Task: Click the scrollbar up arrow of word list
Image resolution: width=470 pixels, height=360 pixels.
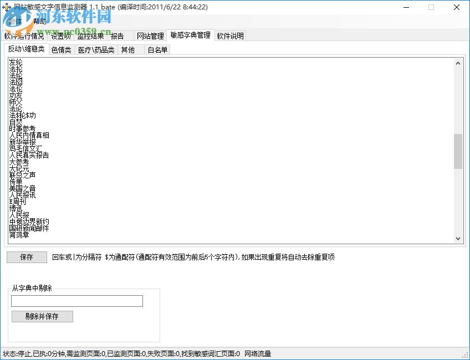Action: click(458, 62)
